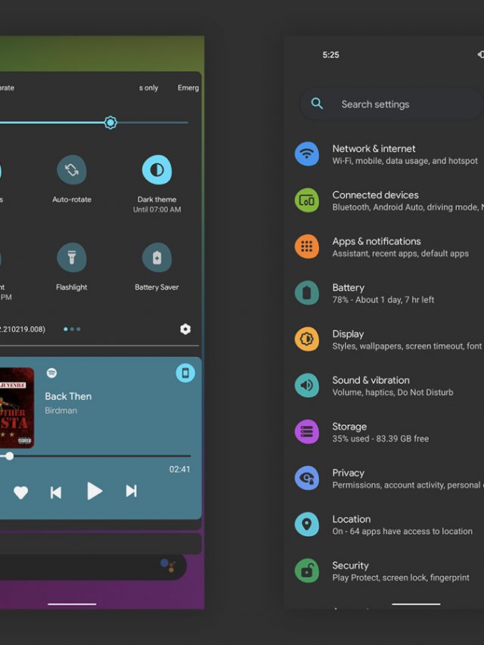Turn on the Flashlight tile

click(72, 258)
